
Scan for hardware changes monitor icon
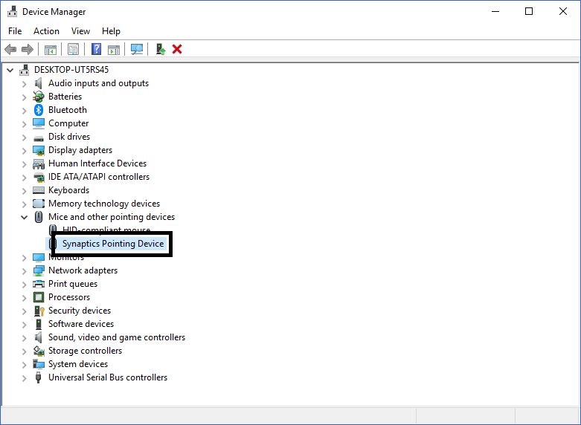[x=137, y=49]
